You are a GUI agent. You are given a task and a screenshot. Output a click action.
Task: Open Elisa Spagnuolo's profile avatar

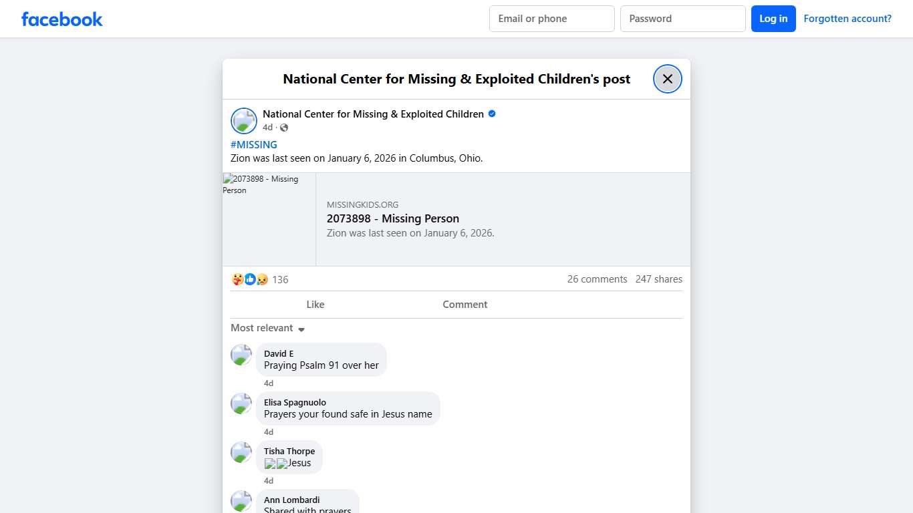[241, 403]
